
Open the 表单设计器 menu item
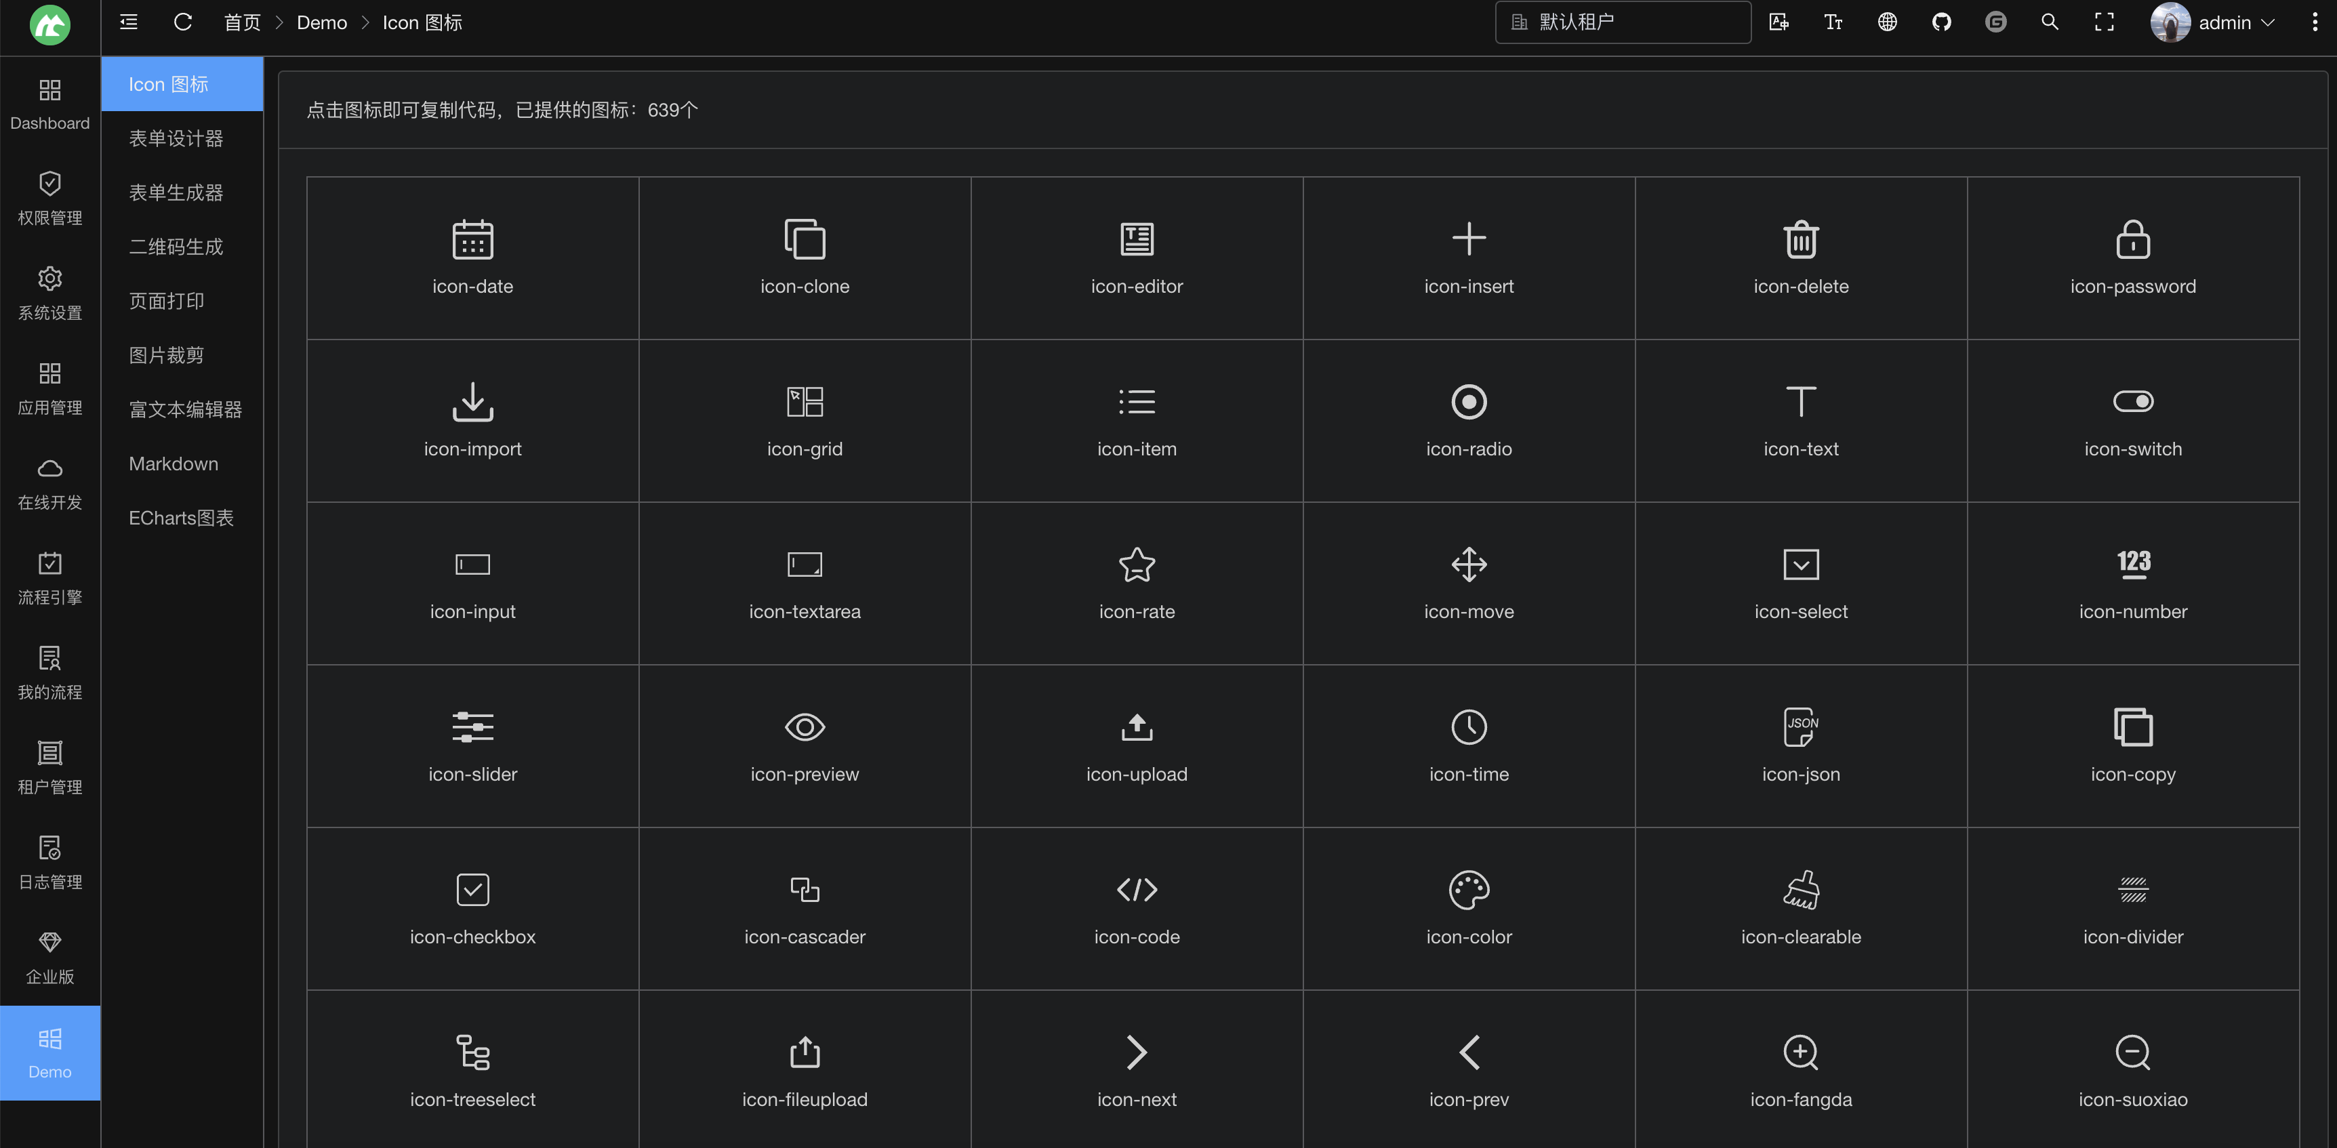[x=176, y=138]
